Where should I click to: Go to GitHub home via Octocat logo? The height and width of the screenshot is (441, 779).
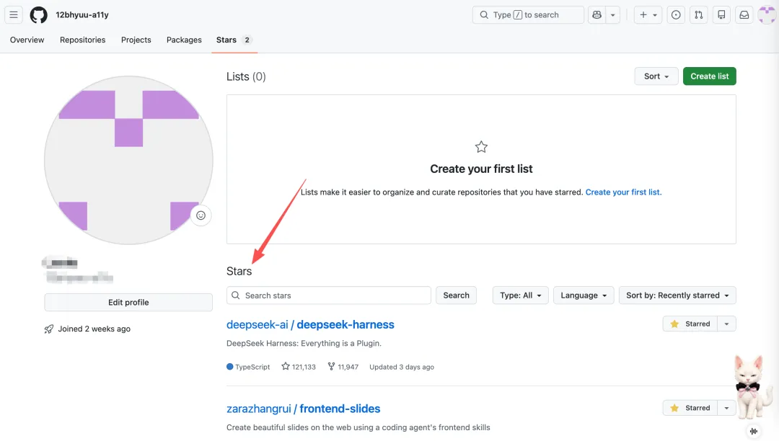pos(39,15)
